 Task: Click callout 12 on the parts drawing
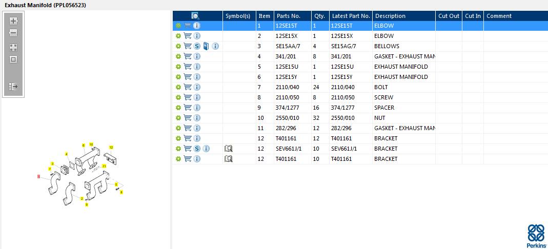click(111, 148)
